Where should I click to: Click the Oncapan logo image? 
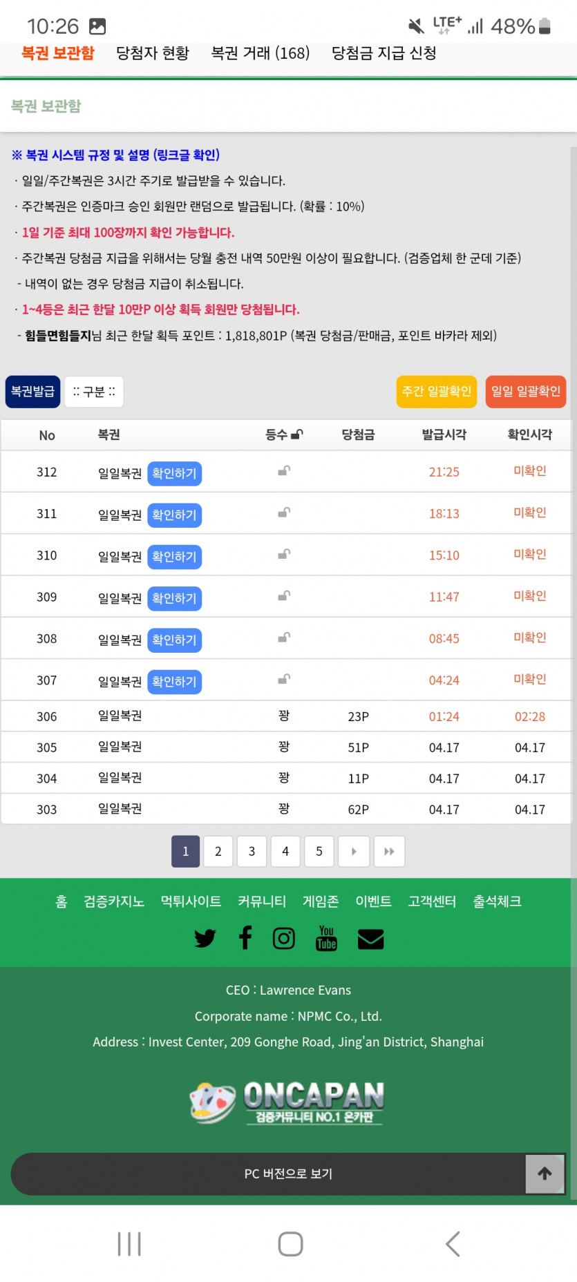287,1102
